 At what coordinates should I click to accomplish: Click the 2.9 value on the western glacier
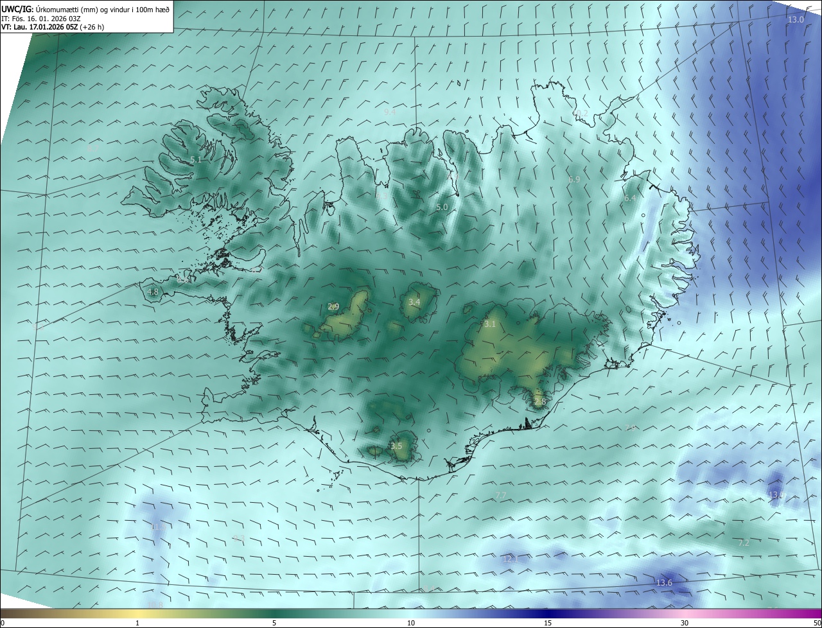(333, 306)
